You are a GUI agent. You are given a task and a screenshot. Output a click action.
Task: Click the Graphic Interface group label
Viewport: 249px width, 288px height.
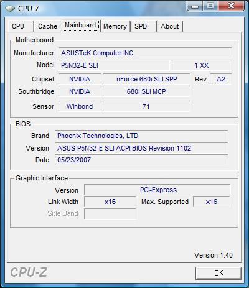(42, 178)
